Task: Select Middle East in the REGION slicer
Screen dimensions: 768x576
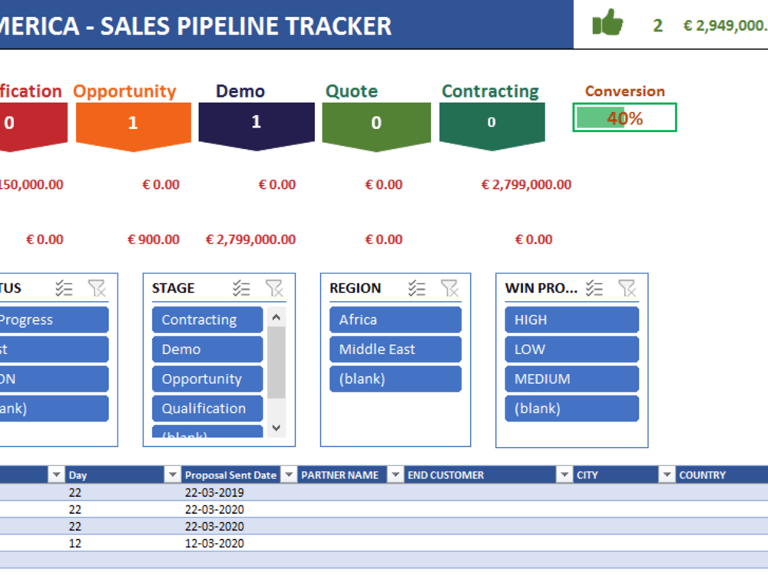Action: tap(396, 349)
